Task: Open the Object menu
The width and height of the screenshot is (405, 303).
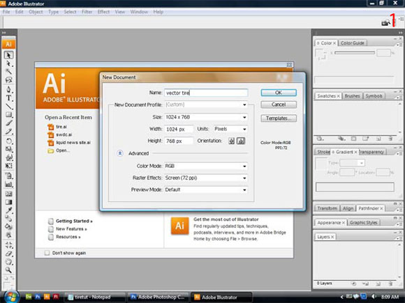Action: click(36, 12)
